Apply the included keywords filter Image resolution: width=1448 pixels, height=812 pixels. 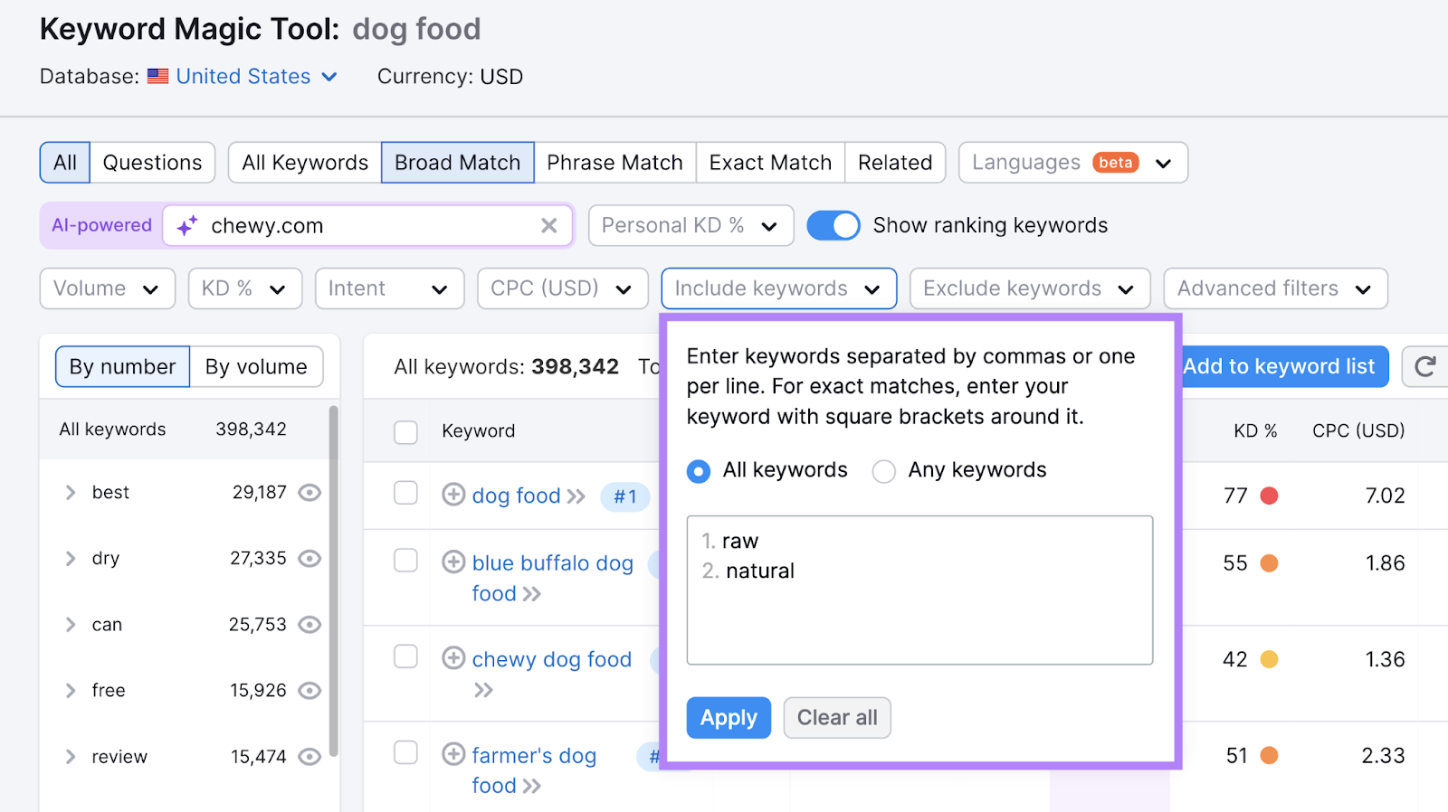click(x=728, y=717)
